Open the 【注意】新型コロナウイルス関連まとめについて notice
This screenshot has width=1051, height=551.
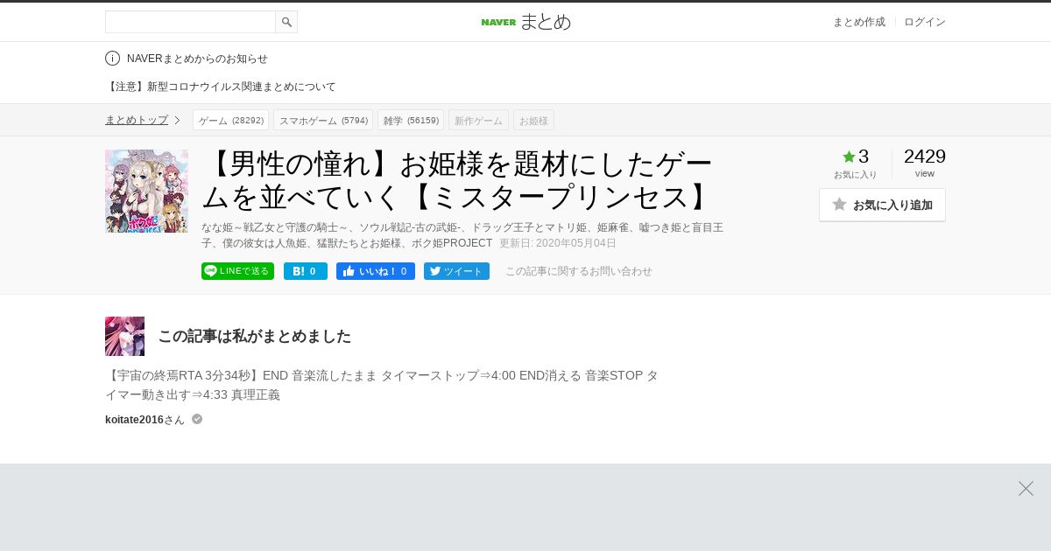tap(221, 87)
